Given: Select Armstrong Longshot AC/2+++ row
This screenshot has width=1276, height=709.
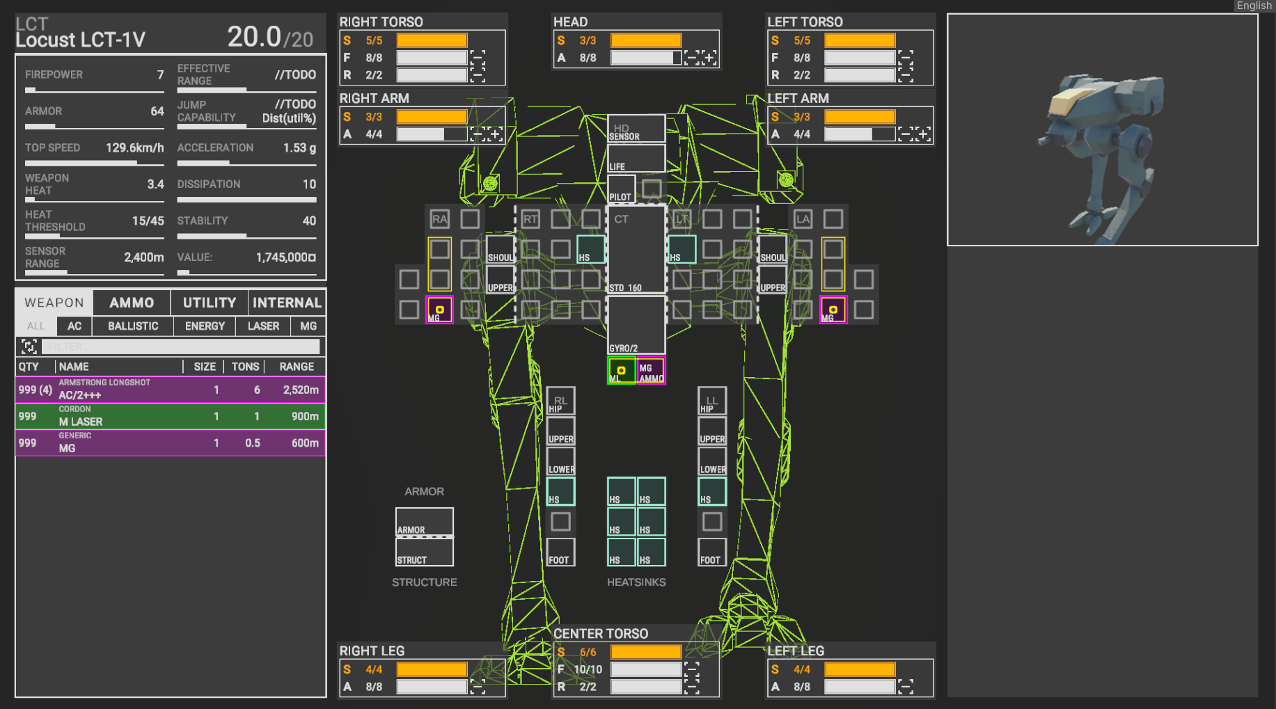Looking at the screenshot, I should tap(171, 390).
